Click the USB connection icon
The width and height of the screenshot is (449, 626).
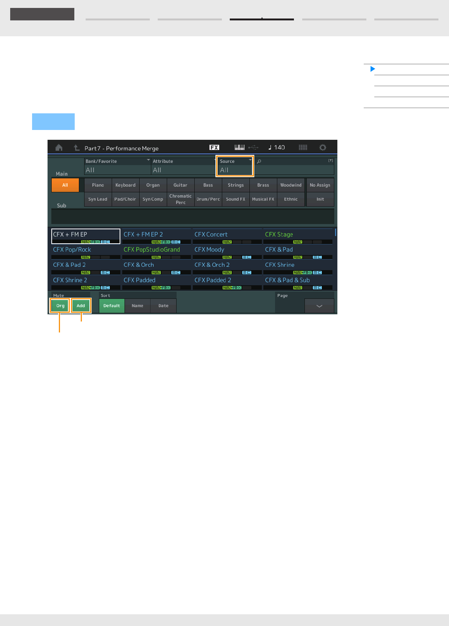click(x=254, y=147)
